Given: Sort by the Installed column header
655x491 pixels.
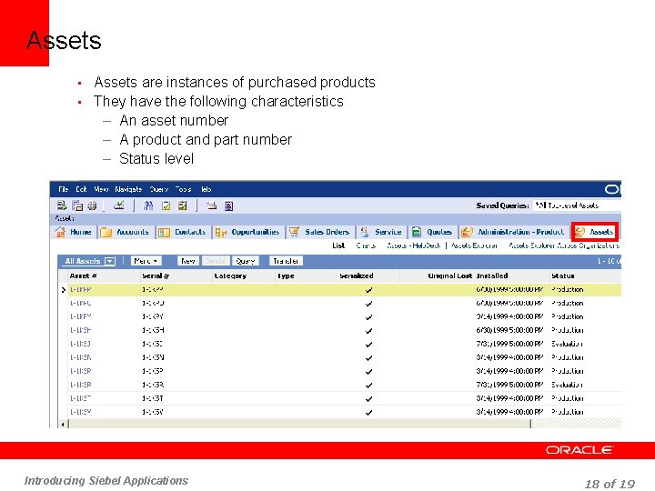Looking at the screenshot, I should [x=492, y=276].
